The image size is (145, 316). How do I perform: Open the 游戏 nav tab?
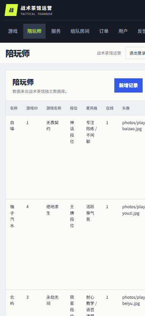click(13, 31)
